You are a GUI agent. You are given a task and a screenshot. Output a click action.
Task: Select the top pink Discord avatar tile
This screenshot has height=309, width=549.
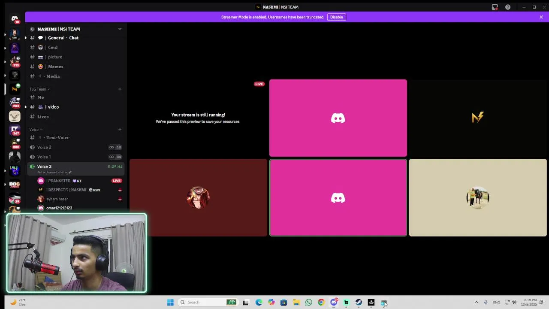pos(338,118)
